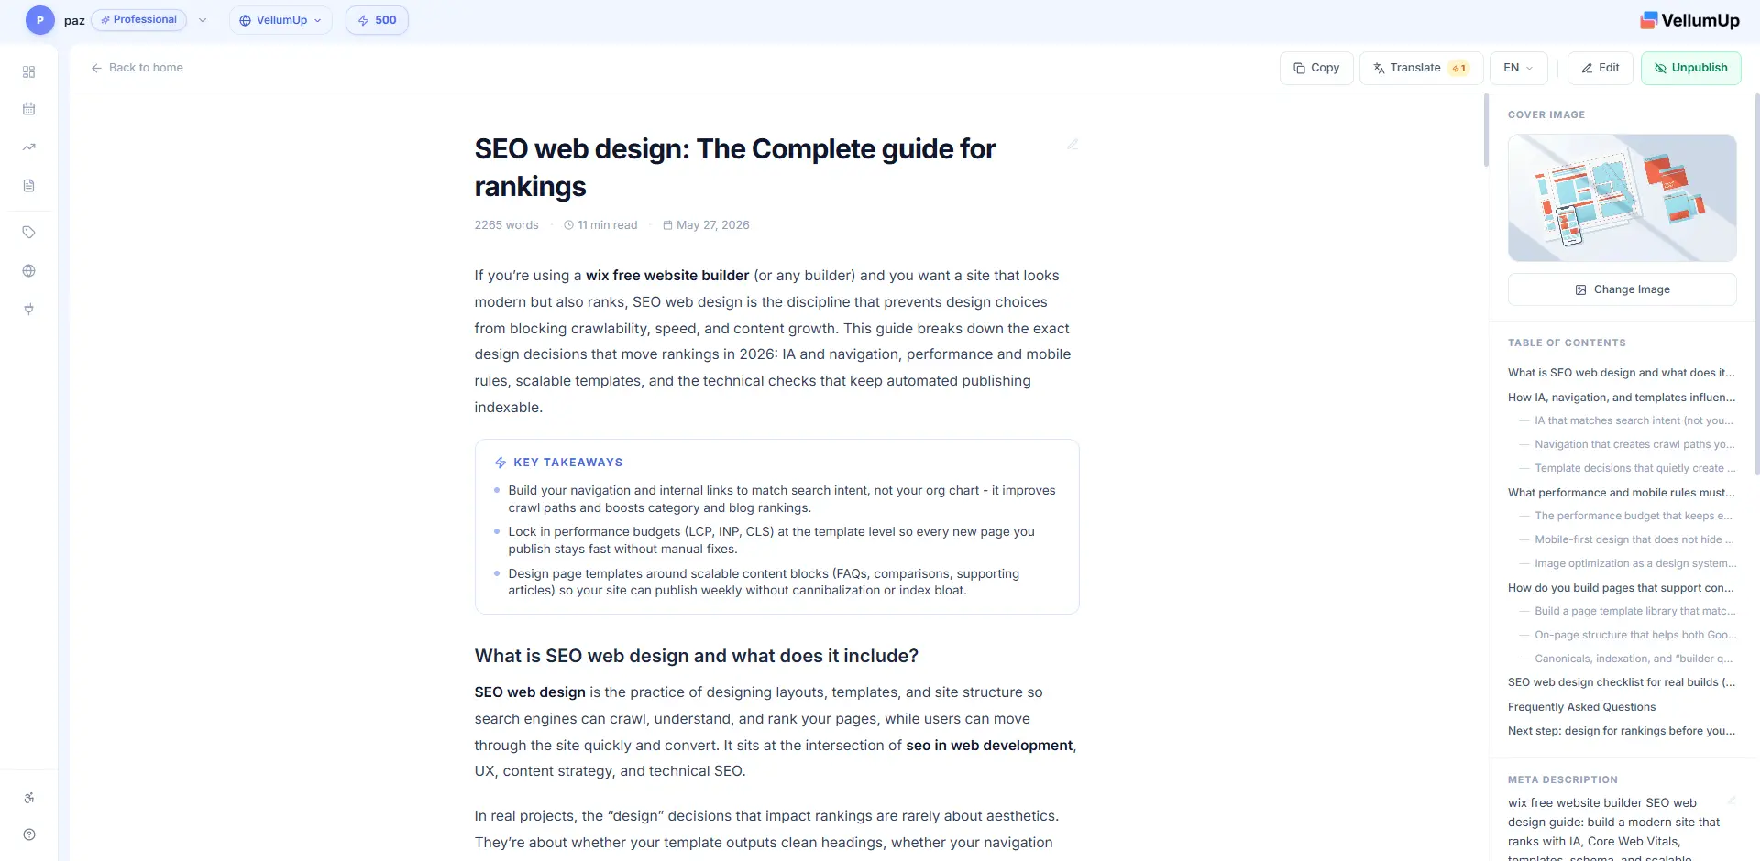Jump to 'Mobile-first design that does not hide' entry
Screen dimensions: 1760x861
[1634, 539]
